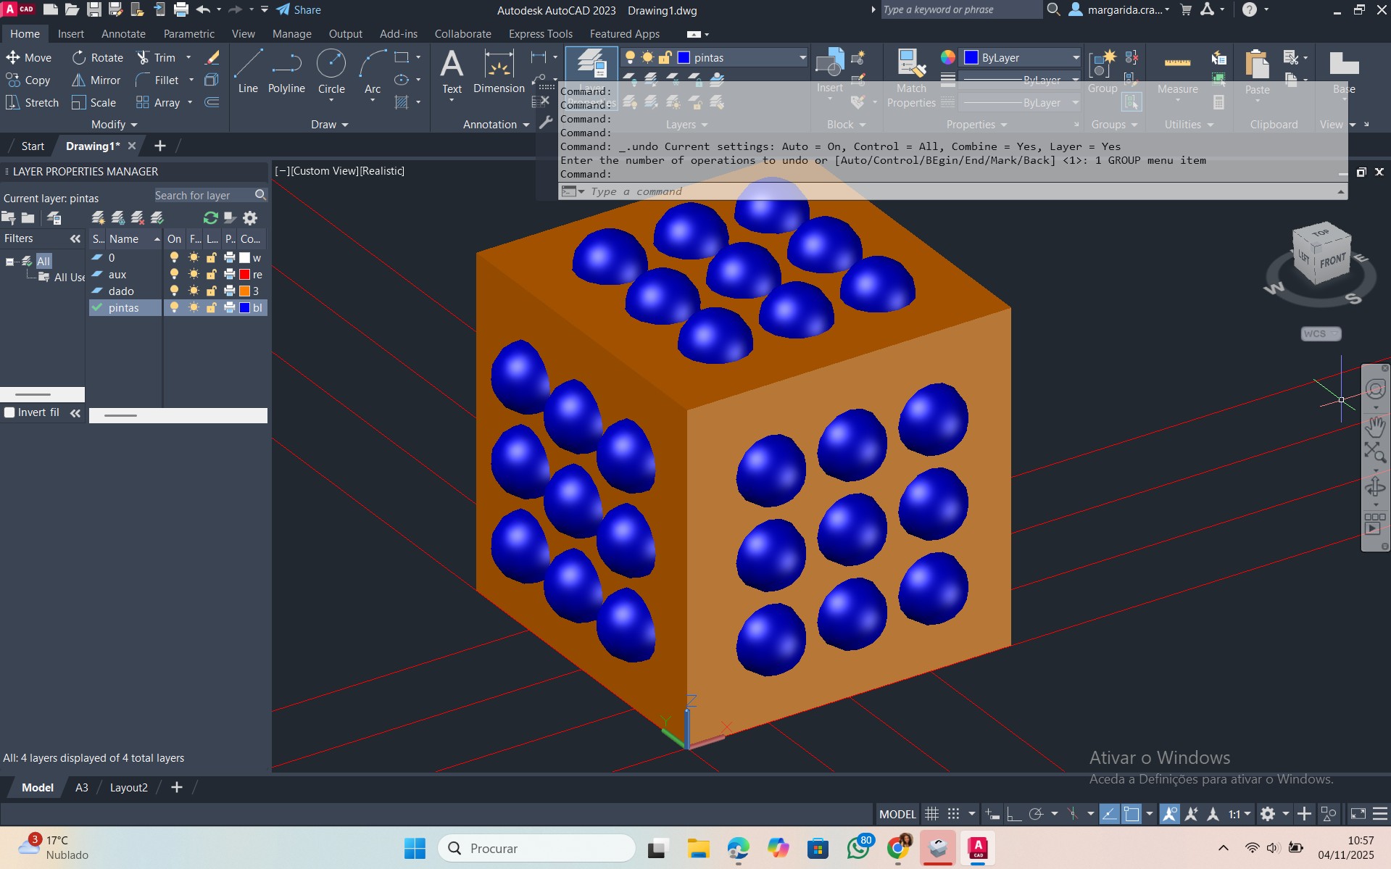Viewport: 1391px width, 869px height.
Task: Select the Pan hand tool in navigation bar
Action: click(1375, 426)
